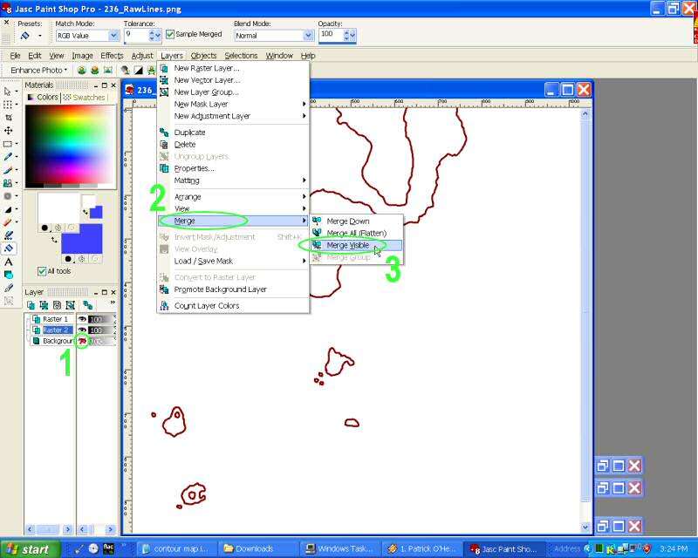
Task: Choose Duplicate from the Layers menu
Action: [189, 133]
